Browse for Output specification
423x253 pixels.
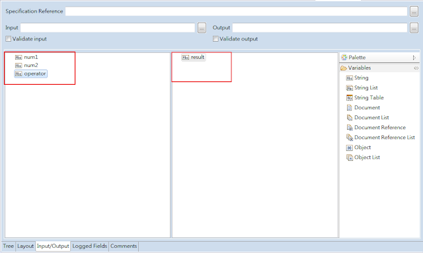[414, 28]
